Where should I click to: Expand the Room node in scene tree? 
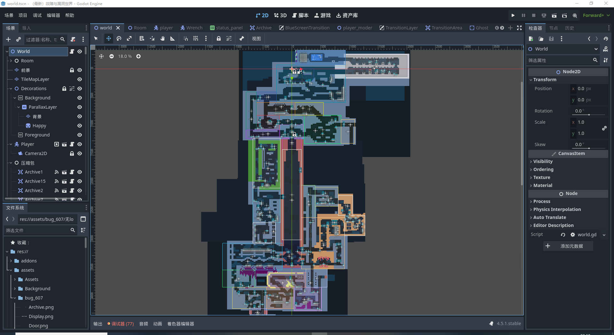(11, 61)
